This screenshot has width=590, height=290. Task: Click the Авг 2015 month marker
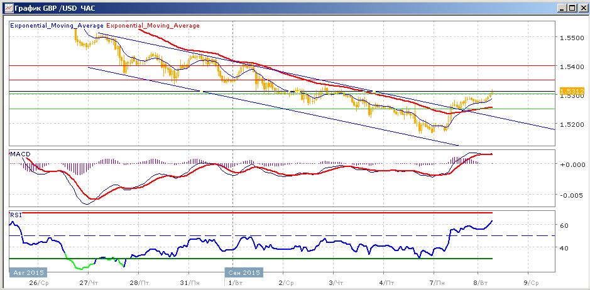27,272
